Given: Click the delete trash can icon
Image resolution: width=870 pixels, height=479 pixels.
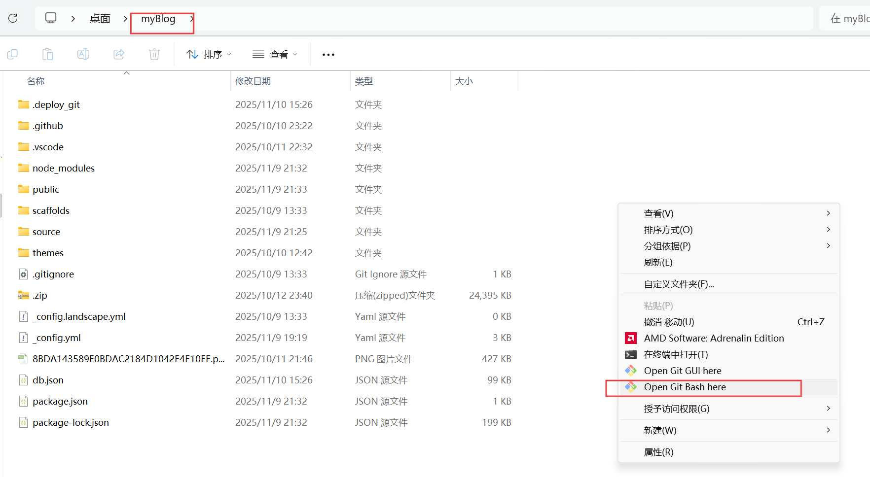Looking at the screenshot, I should 154,54.
